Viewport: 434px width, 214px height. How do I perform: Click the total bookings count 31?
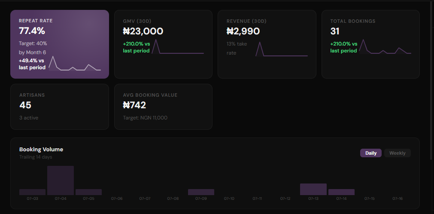(x=335, y=31)
